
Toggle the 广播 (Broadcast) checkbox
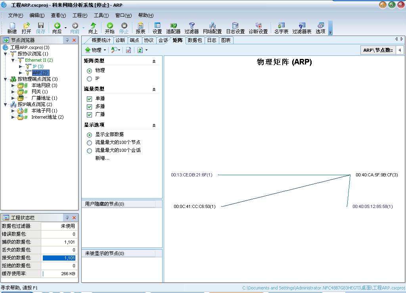tap(90, 114)
